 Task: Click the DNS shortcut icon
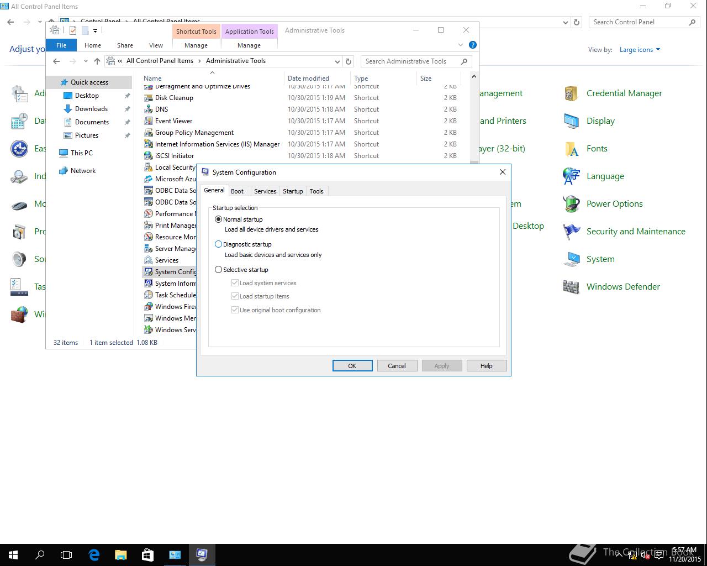(148, 109)
